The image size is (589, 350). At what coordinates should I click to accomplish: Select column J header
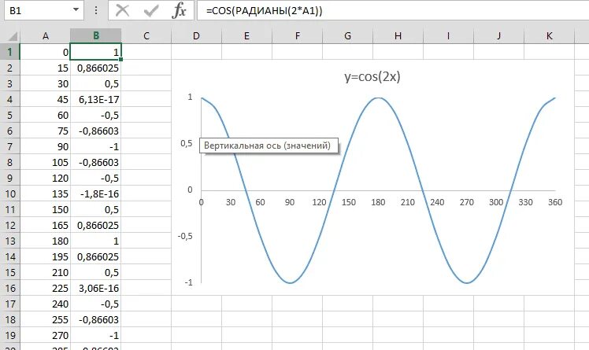pyautogui.click(x=498, y=36)
